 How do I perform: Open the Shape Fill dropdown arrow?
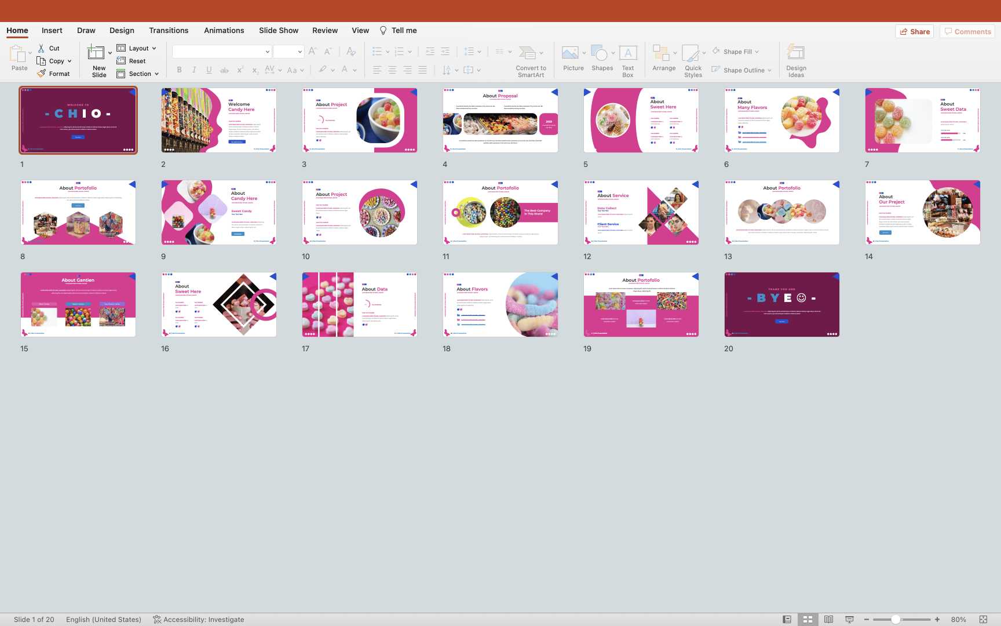757,52
